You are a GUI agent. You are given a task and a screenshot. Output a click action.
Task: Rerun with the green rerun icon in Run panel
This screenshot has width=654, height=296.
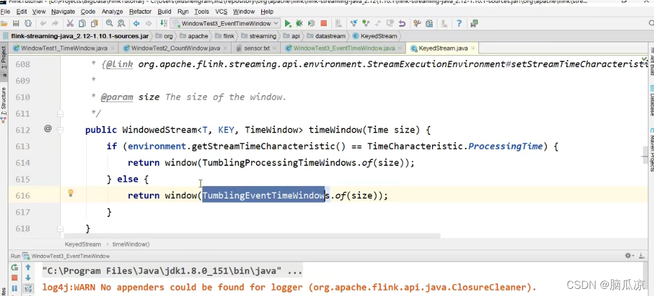pyautogui.click(x=15, y=267)
